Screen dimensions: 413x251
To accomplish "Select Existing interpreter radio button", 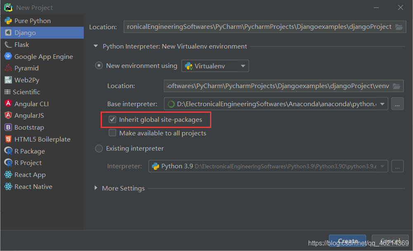I will pos(99,149).
